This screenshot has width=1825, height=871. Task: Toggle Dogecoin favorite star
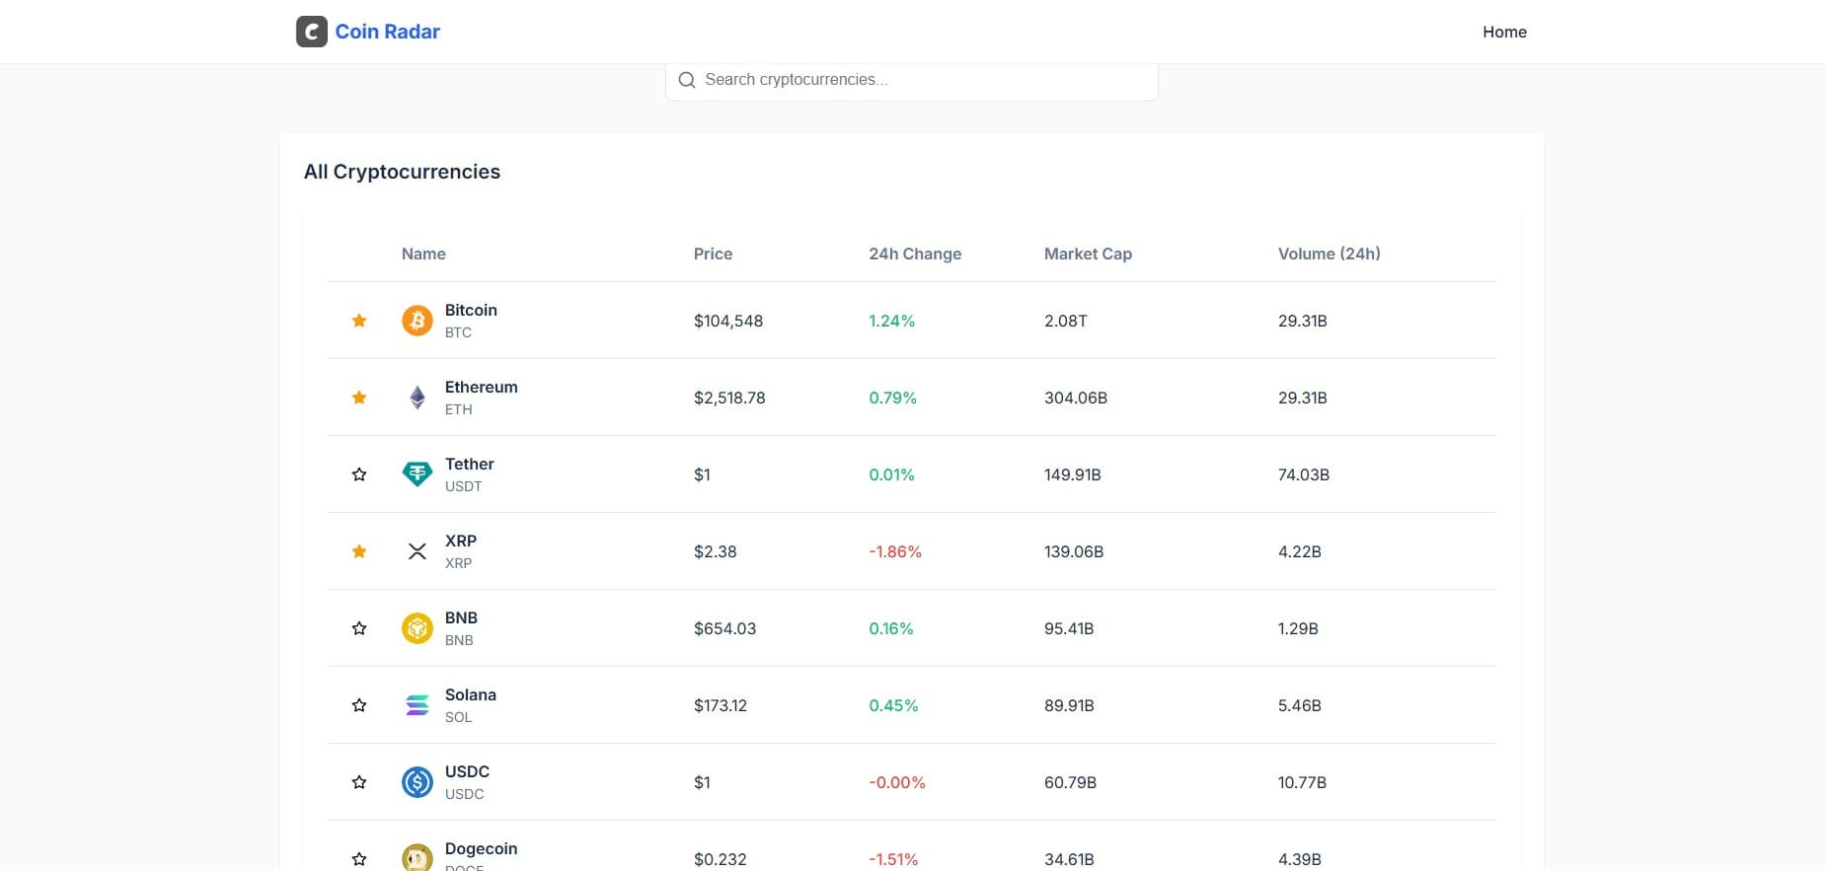pyautogui.click(x=359, y=859)
